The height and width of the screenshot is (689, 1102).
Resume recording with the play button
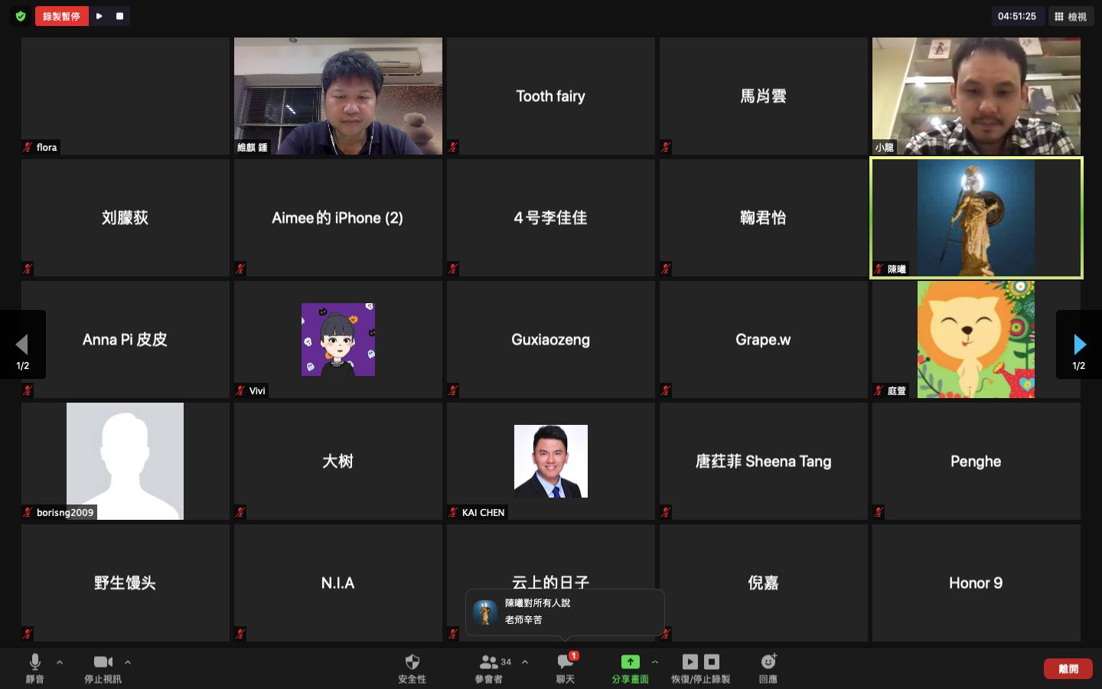[99, 16]
